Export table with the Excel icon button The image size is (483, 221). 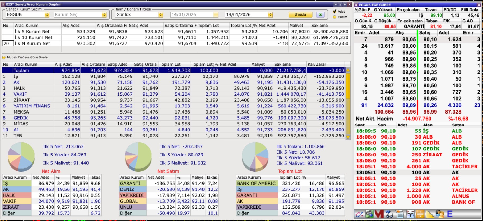320,15
